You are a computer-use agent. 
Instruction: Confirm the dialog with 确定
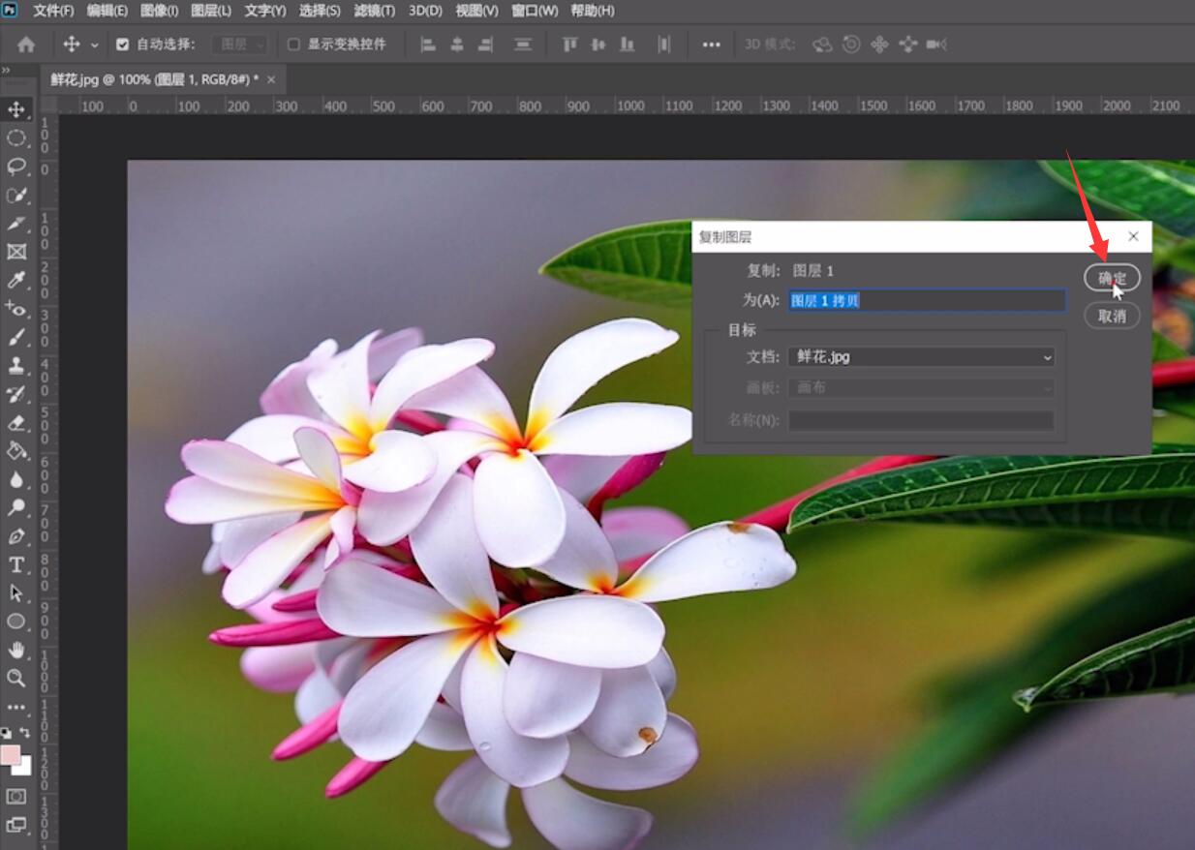(x=1112, y=279)
